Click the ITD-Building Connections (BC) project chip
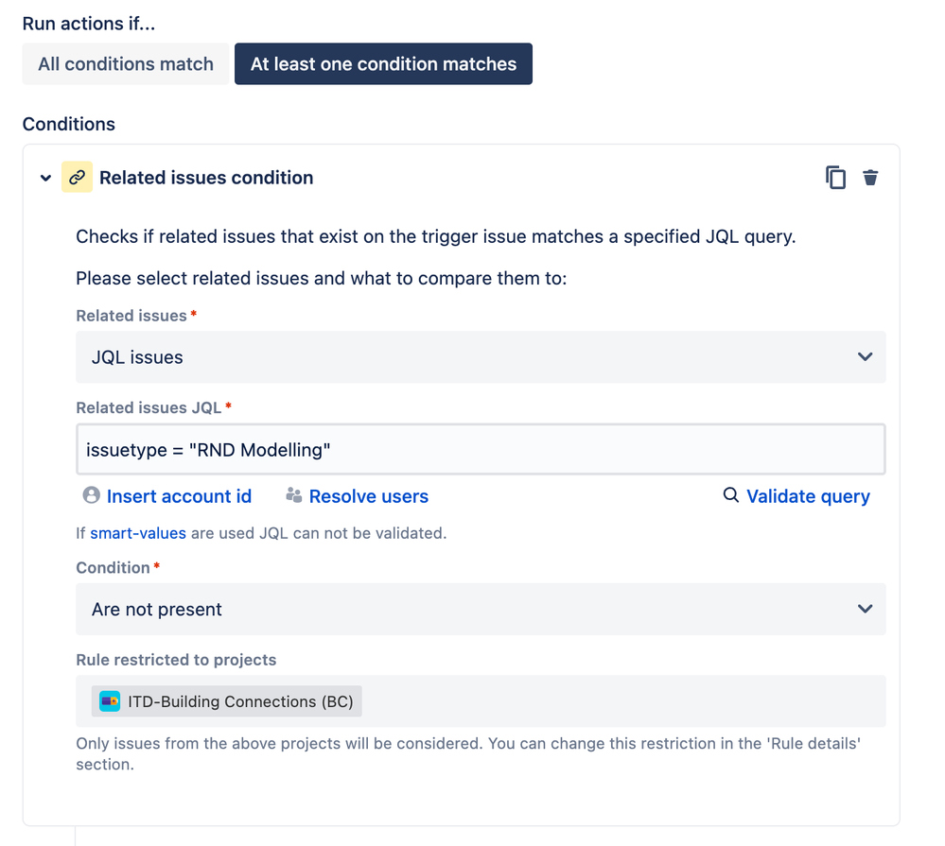The height and width of the screenshot is (846, 945). (225, 700)
